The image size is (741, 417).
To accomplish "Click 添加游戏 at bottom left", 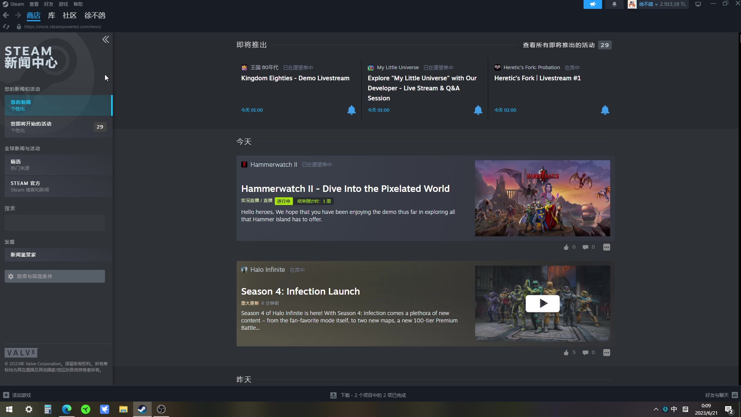I will tap(21, 395).
